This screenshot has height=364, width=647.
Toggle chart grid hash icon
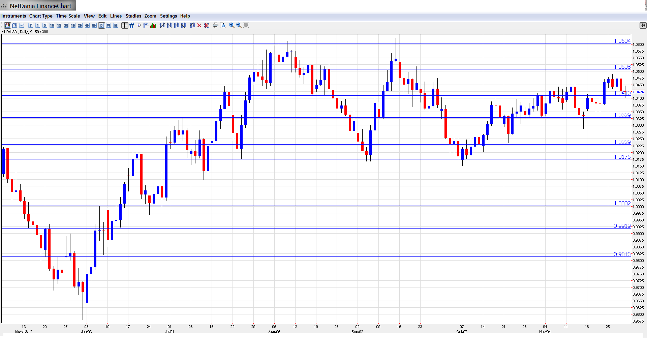coord(132,25)
